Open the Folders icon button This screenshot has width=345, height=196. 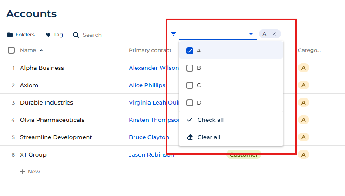(10, 35)
